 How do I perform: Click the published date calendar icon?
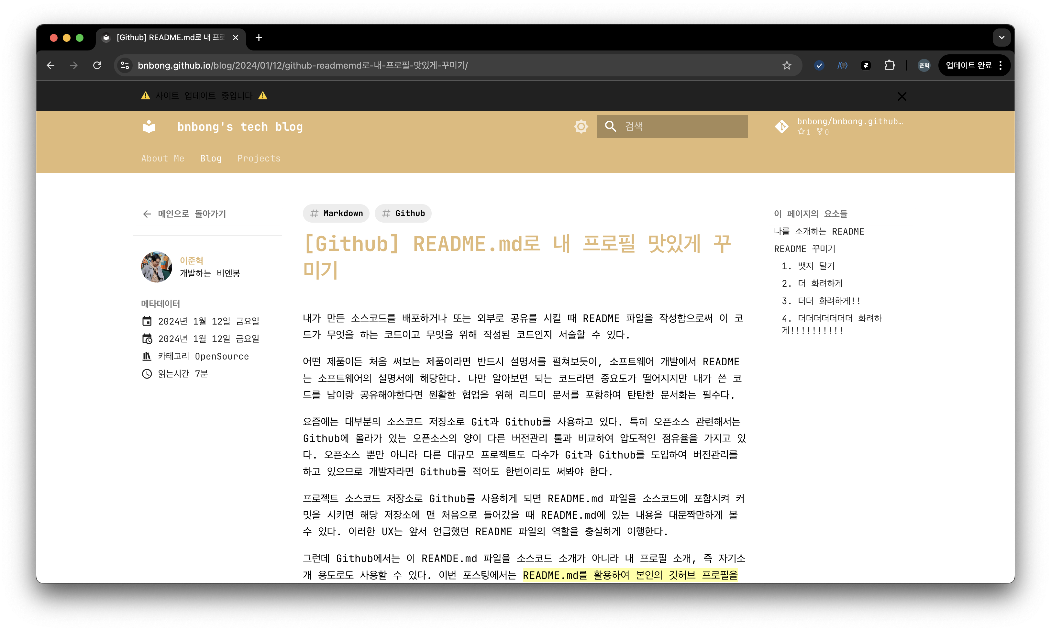point(147,321)
